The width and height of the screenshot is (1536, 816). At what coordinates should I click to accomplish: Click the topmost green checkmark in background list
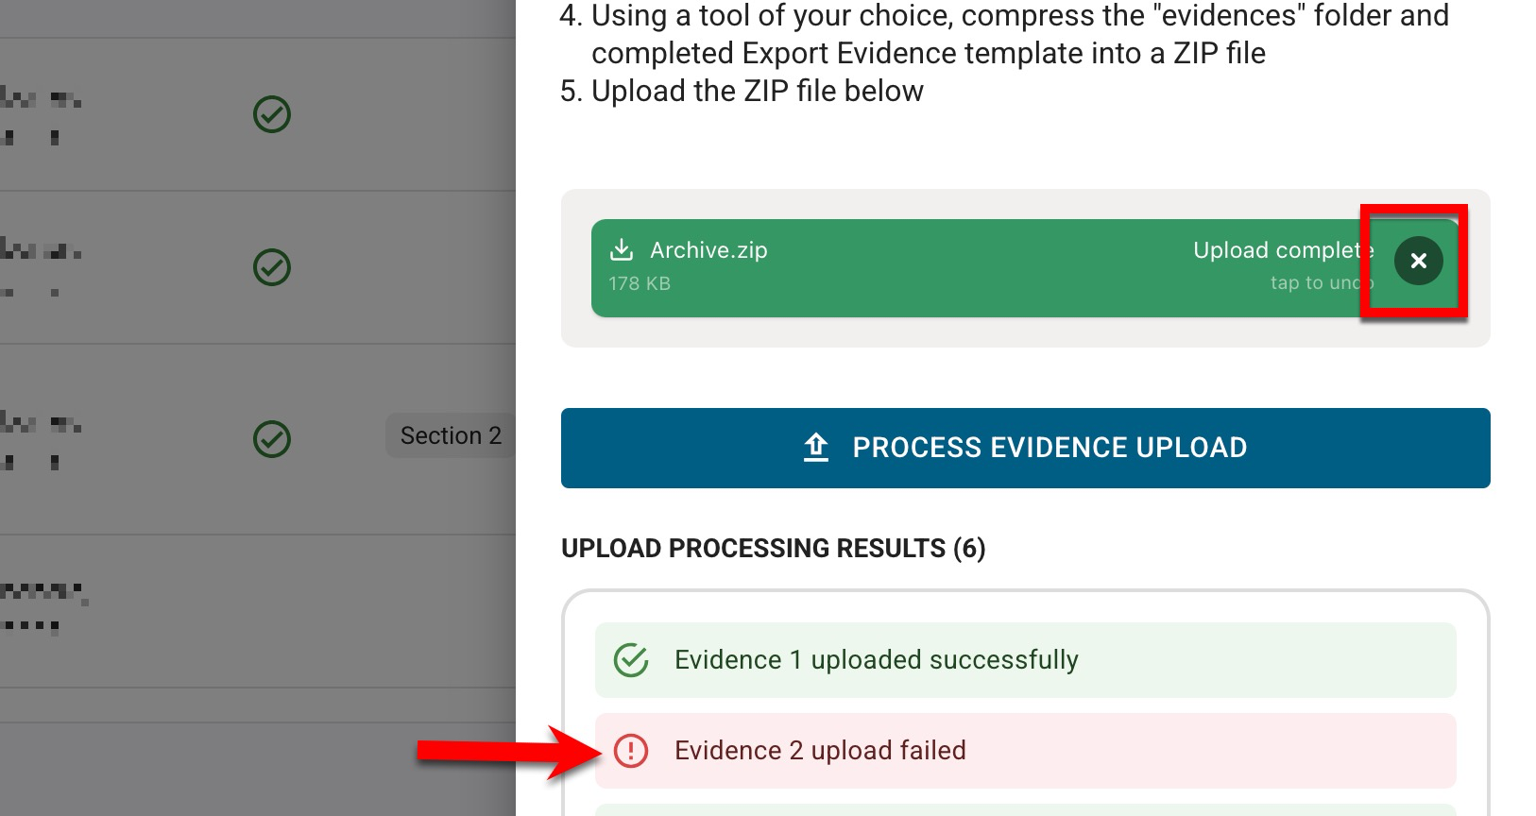pos(272,115)
